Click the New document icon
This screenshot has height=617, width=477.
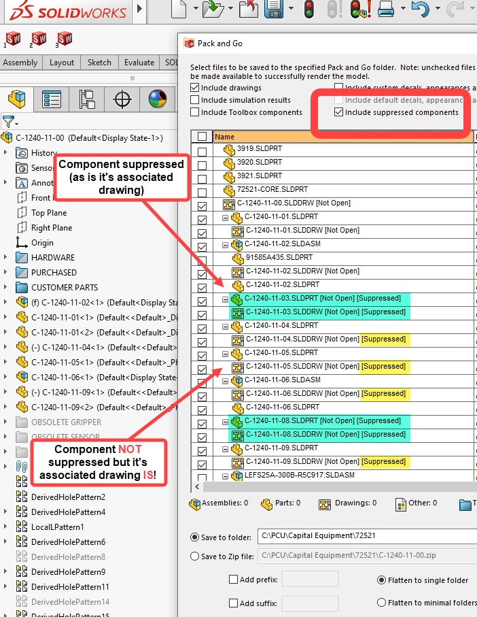[x=179, y=9]
